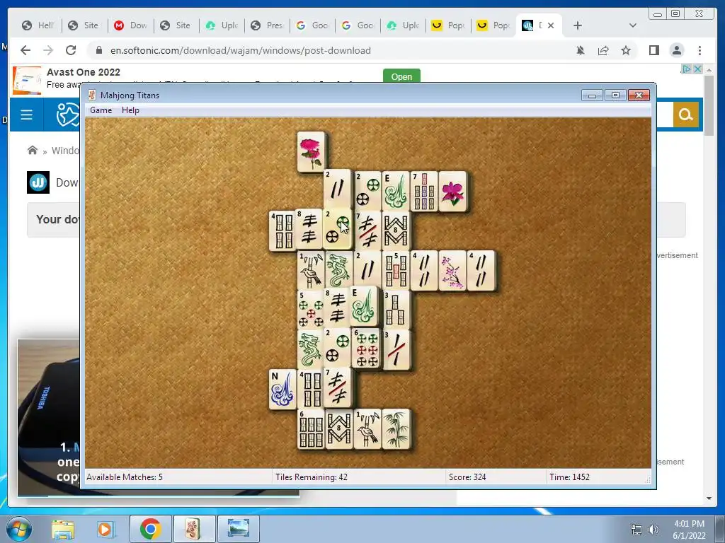Close the Avast ad with the X icon

point(697,69)
